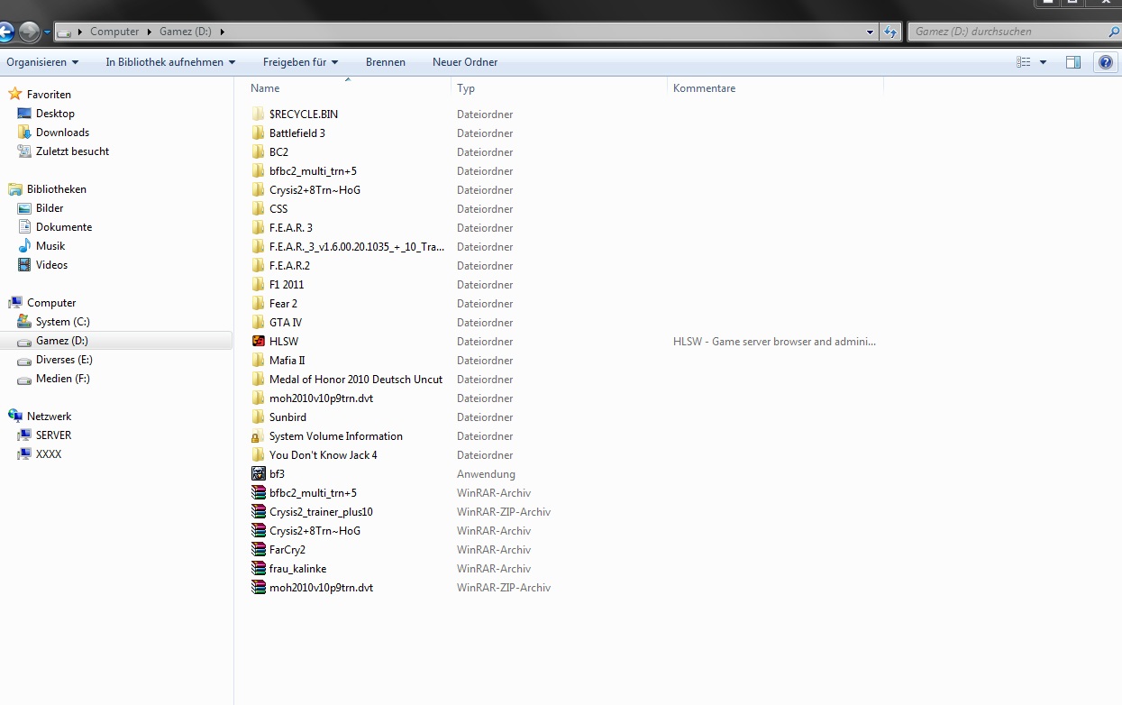Select Bibliotheken in navigation pane
Image resolution: width=1122 pixels, height=705 pixels.
57,189
